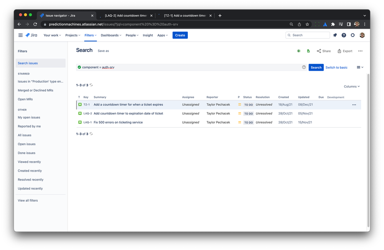Show JQL syntax help icon
The height and width of the screenshot is (250, 384).
(304, 67)
